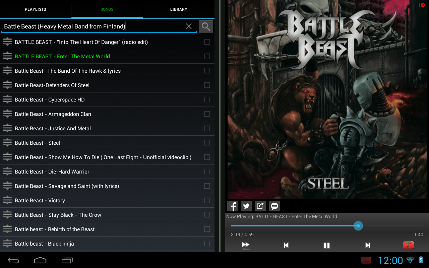This screenshot has width=429, height=268.
Task: Grab the handle of The Band Of The Hawk
Action: coord(7,71)
